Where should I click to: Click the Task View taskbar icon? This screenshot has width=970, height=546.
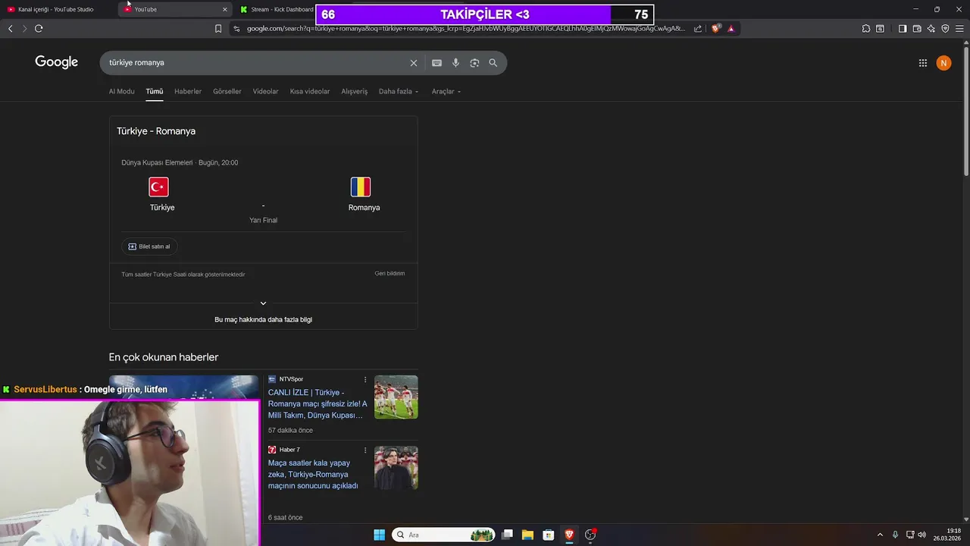click(507, 535)
